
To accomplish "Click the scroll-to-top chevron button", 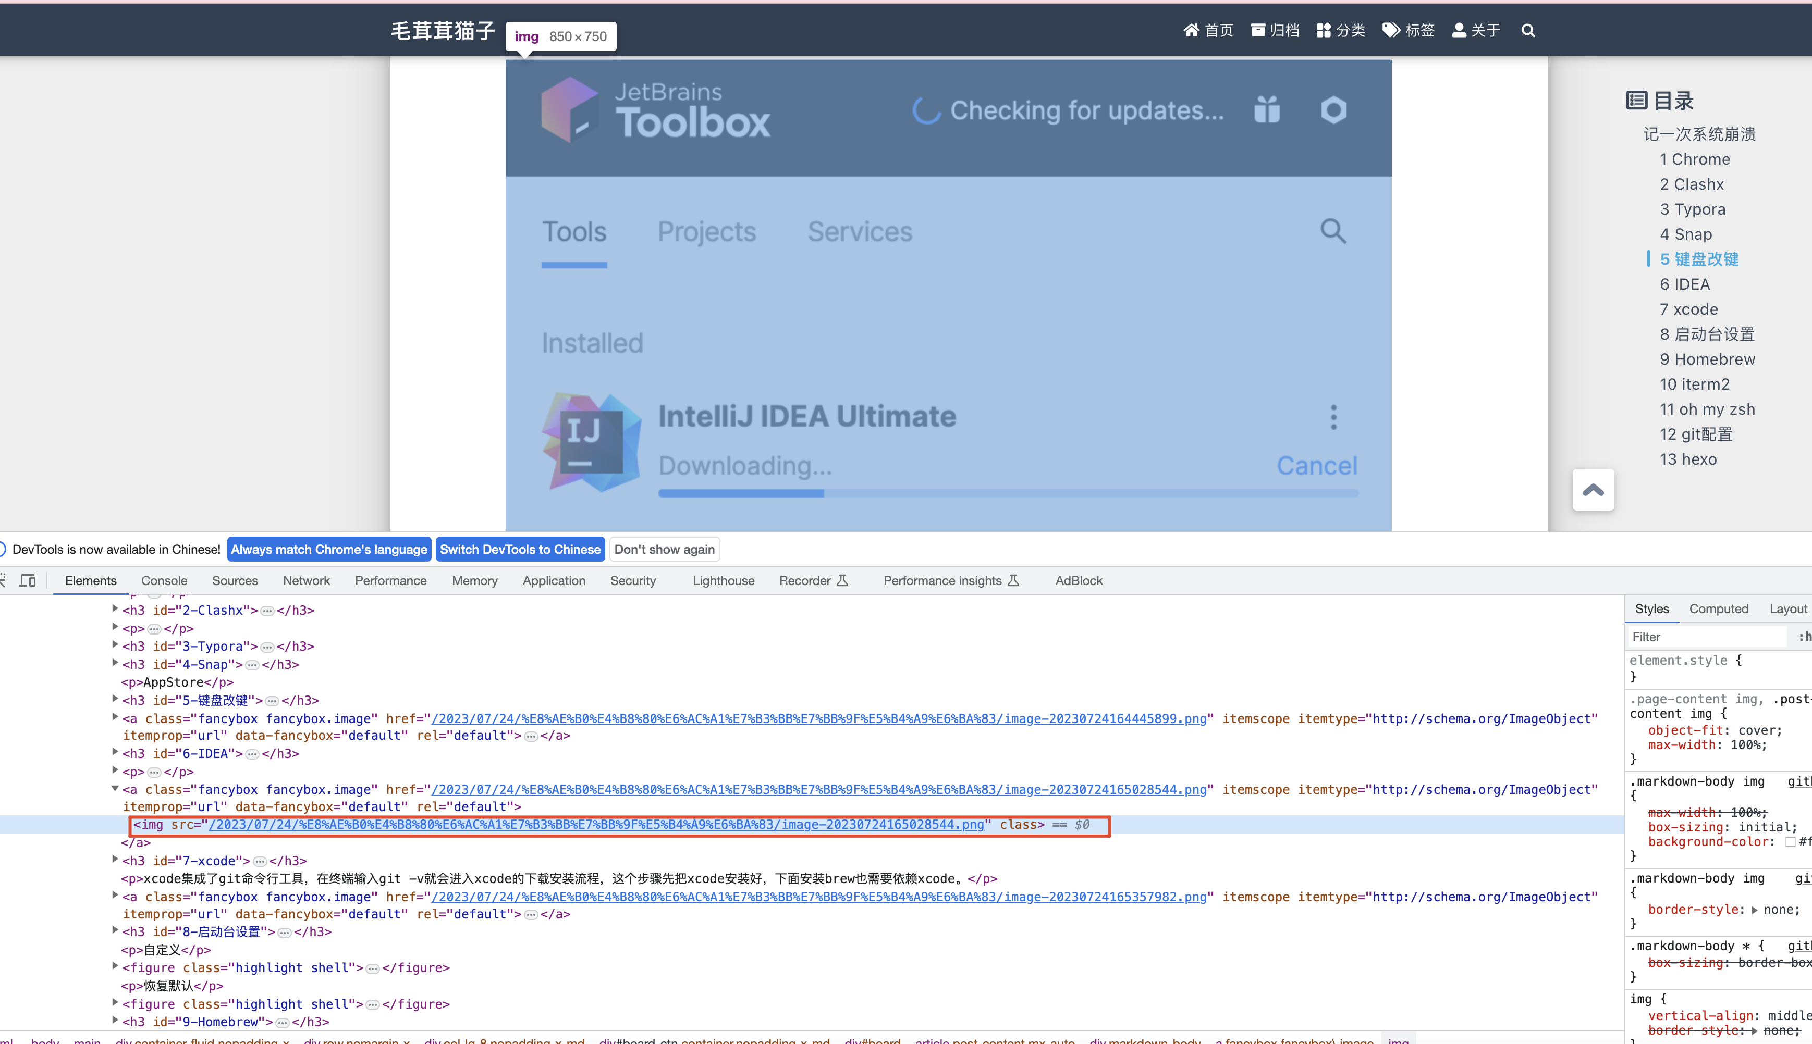I will (1593, 490).
